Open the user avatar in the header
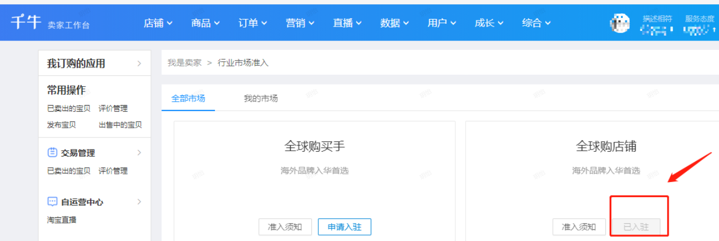Screen dimensions: 719x241 (620, 23)
